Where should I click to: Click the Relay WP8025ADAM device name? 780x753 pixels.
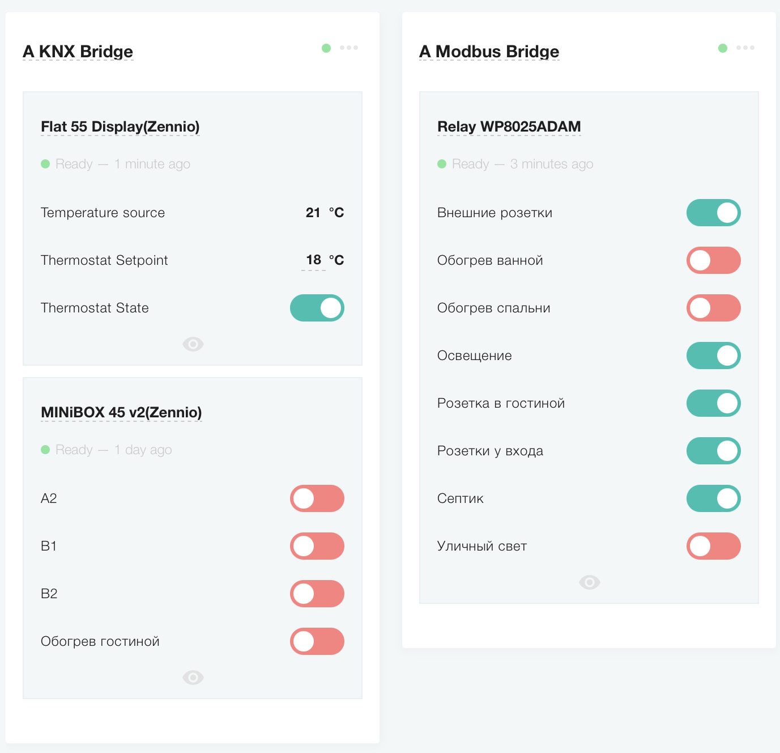pos(509,126)
